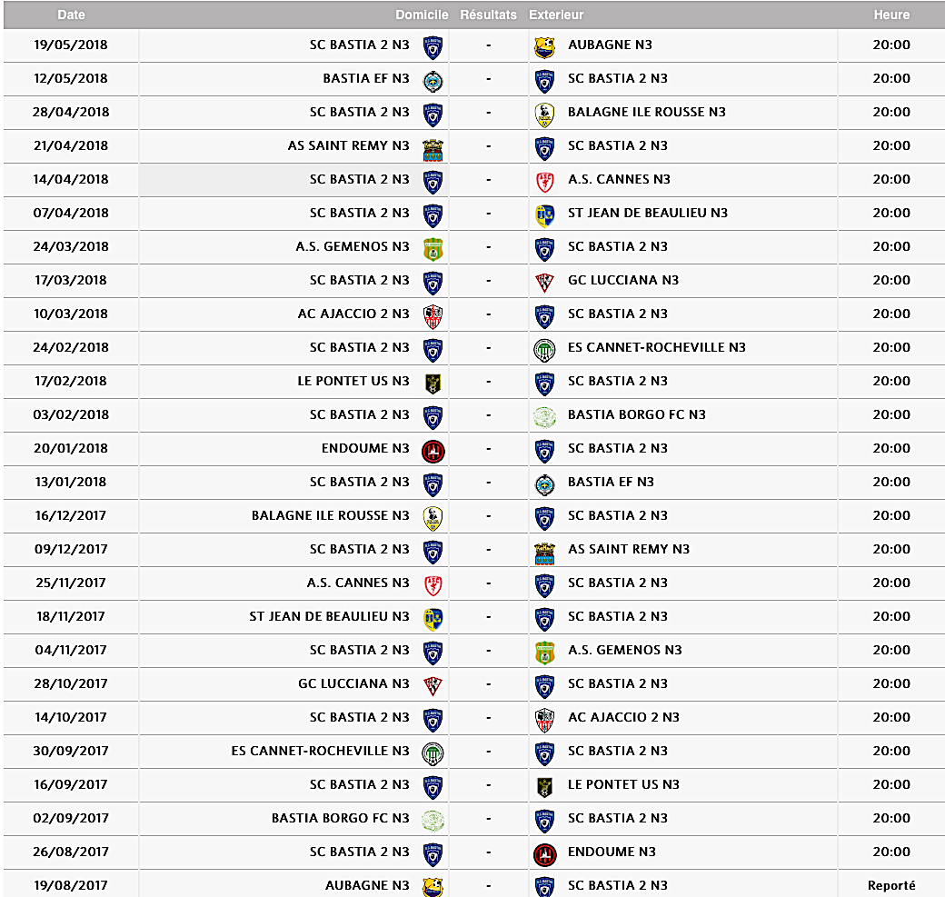Open Le Pontet US crest on 17/02/2018

coord(433,382)
